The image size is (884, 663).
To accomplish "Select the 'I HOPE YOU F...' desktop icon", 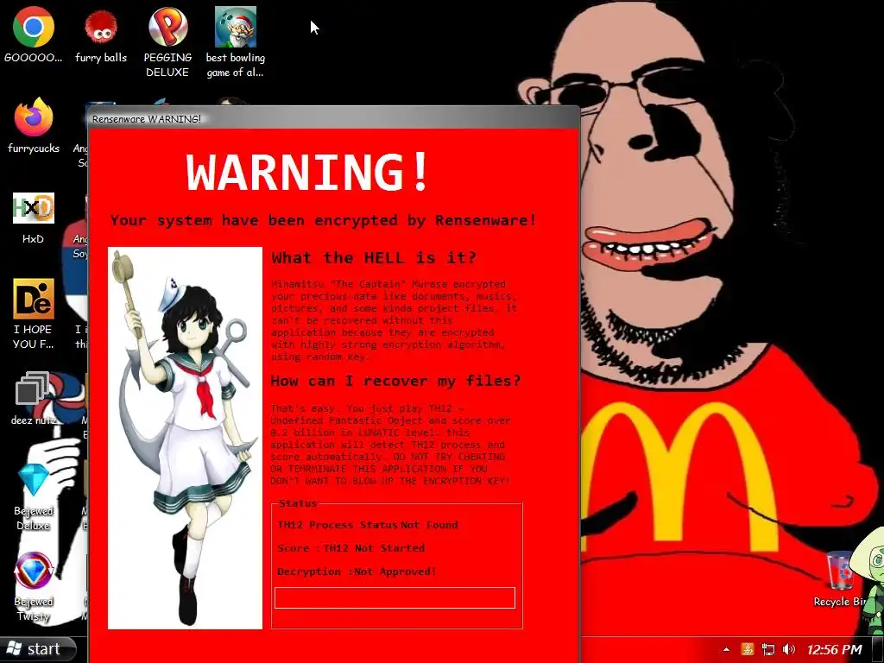I will [x=34, y=314].
